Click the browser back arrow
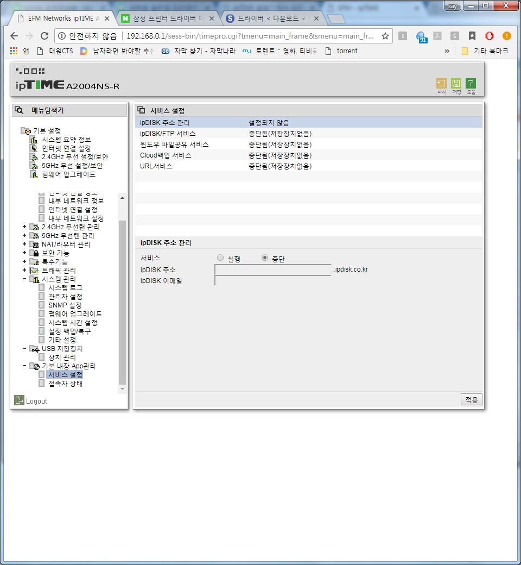 (14, 36)
